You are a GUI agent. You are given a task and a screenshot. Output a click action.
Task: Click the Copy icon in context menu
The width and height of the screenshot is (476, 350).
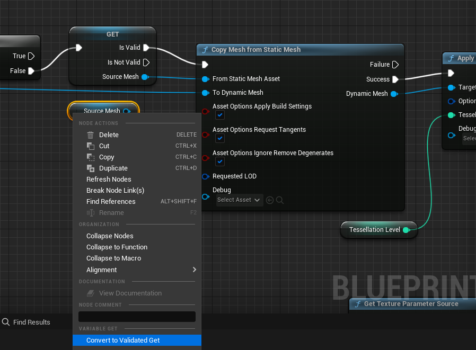pos(91,157)
